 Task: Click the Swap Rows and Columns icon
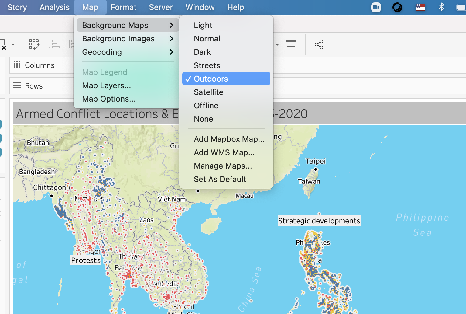pos(34,44)
